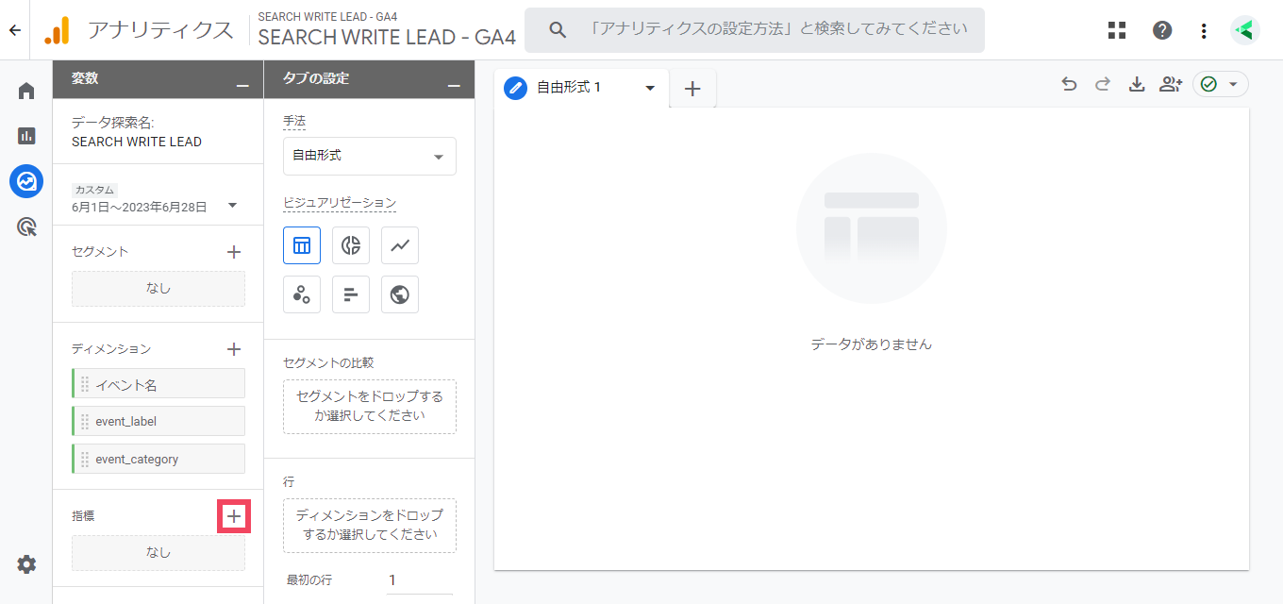1283x604 pixels.
Task: Open the Admin gear icon
Action: pyautogui.click(x=26, y=564)
